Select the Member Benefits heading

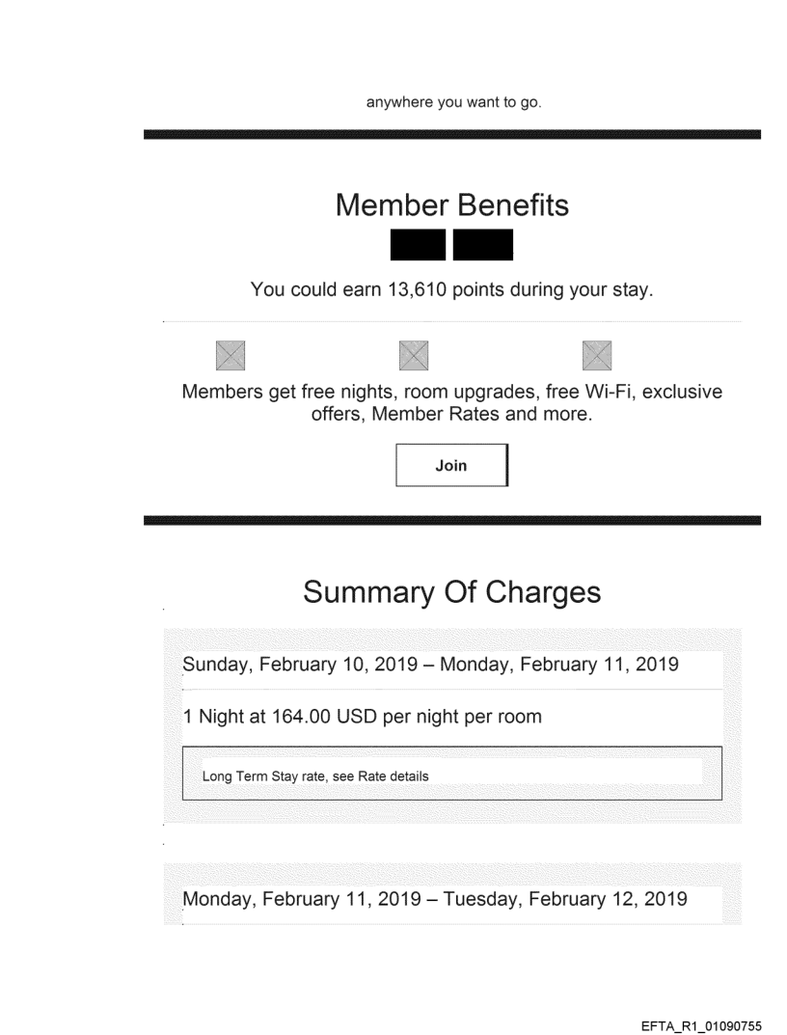click(451, 204)
